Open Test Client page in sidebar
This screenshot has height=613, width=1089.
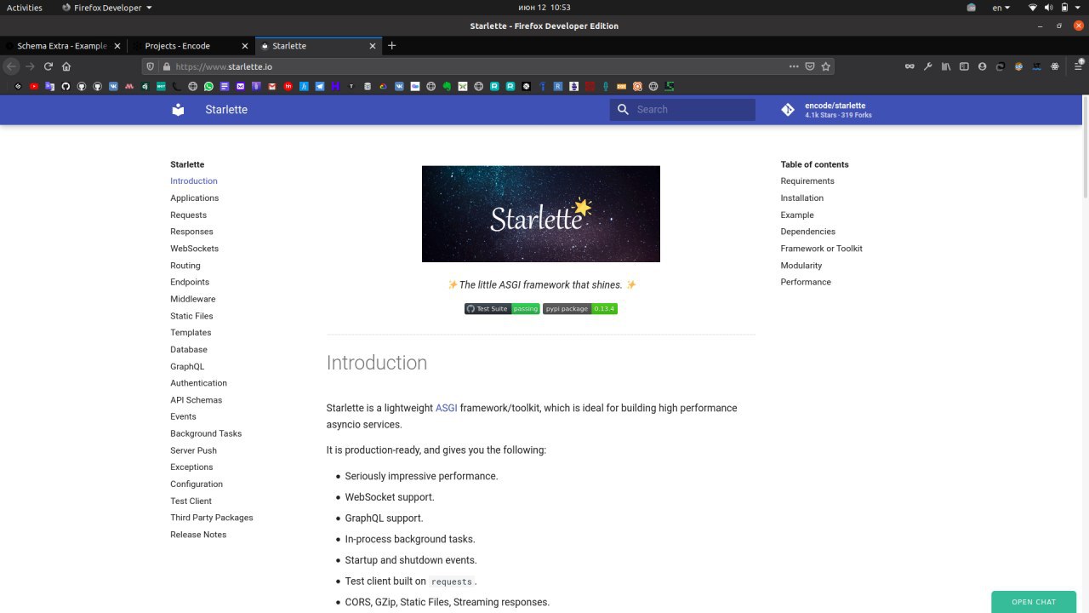pyautogui.click(x=191, y=501)
